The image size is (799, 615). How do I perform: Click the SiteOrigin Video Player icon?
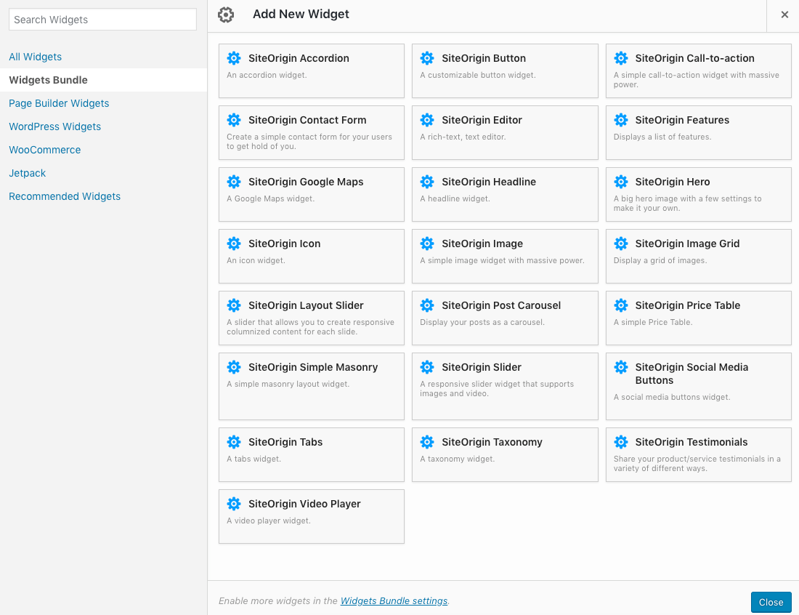[234, 504]
